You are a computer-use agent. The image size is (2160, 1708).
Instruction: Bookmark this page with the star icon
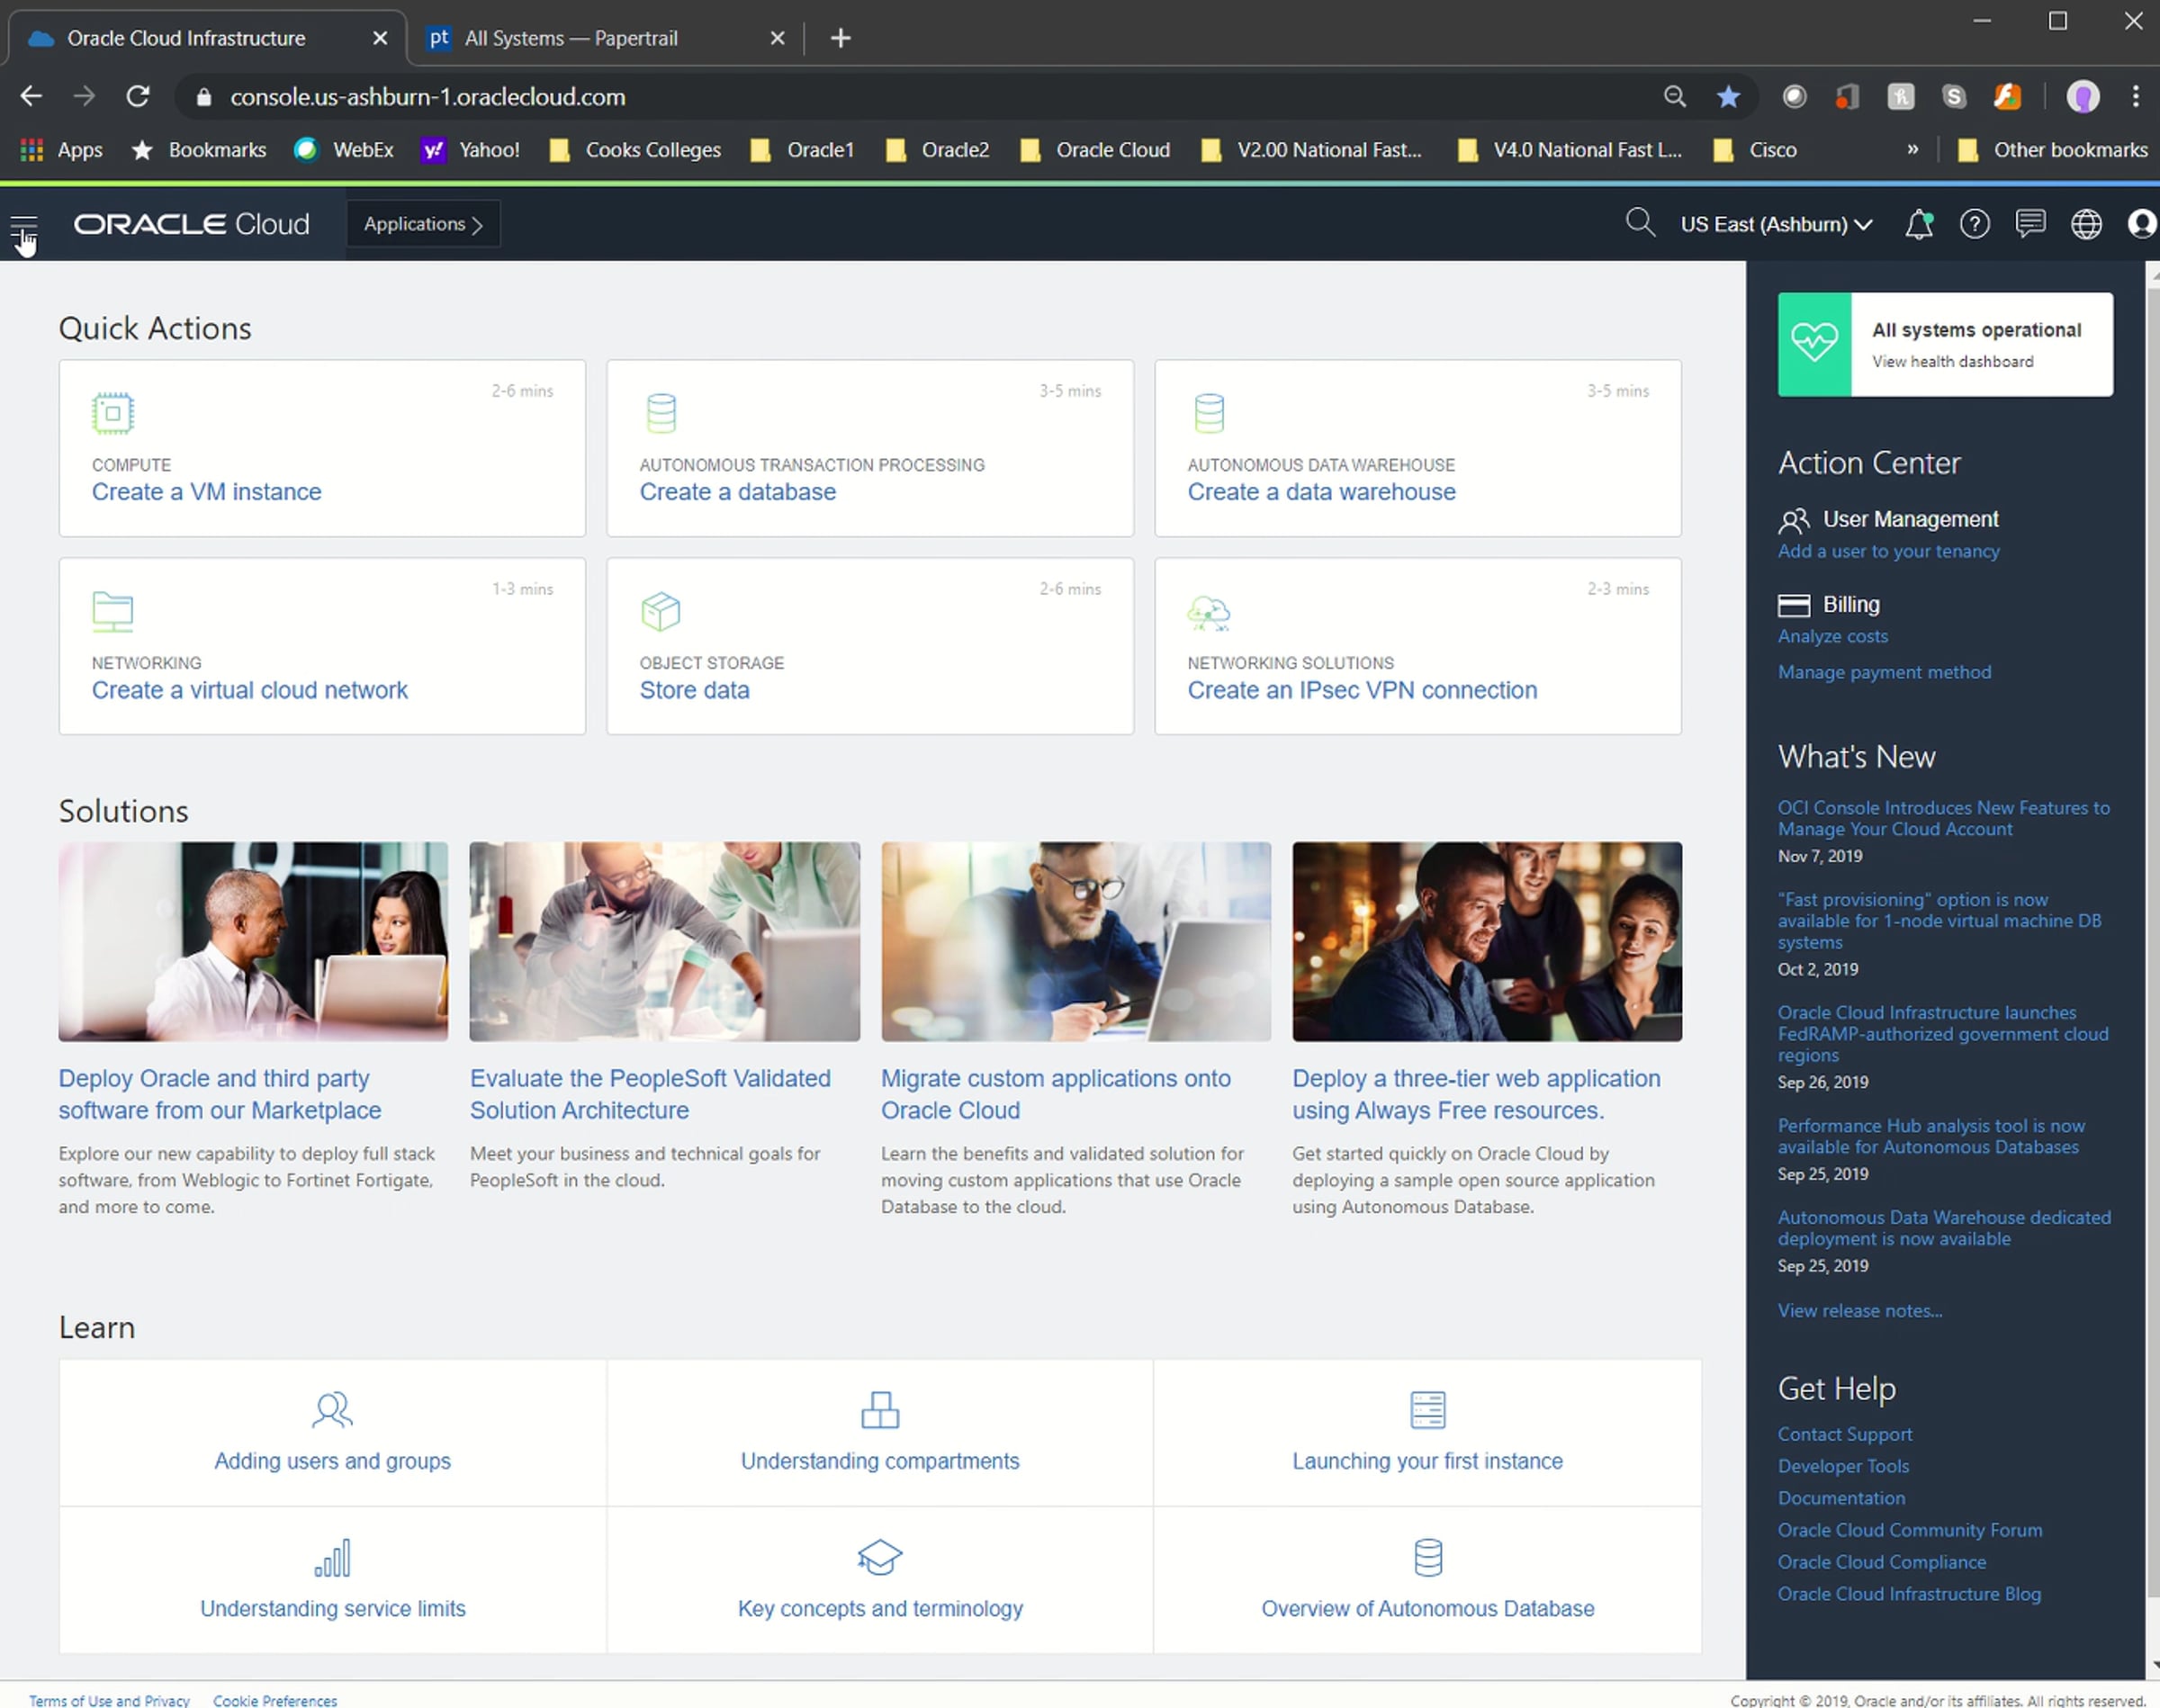(x=1728, y=97)
